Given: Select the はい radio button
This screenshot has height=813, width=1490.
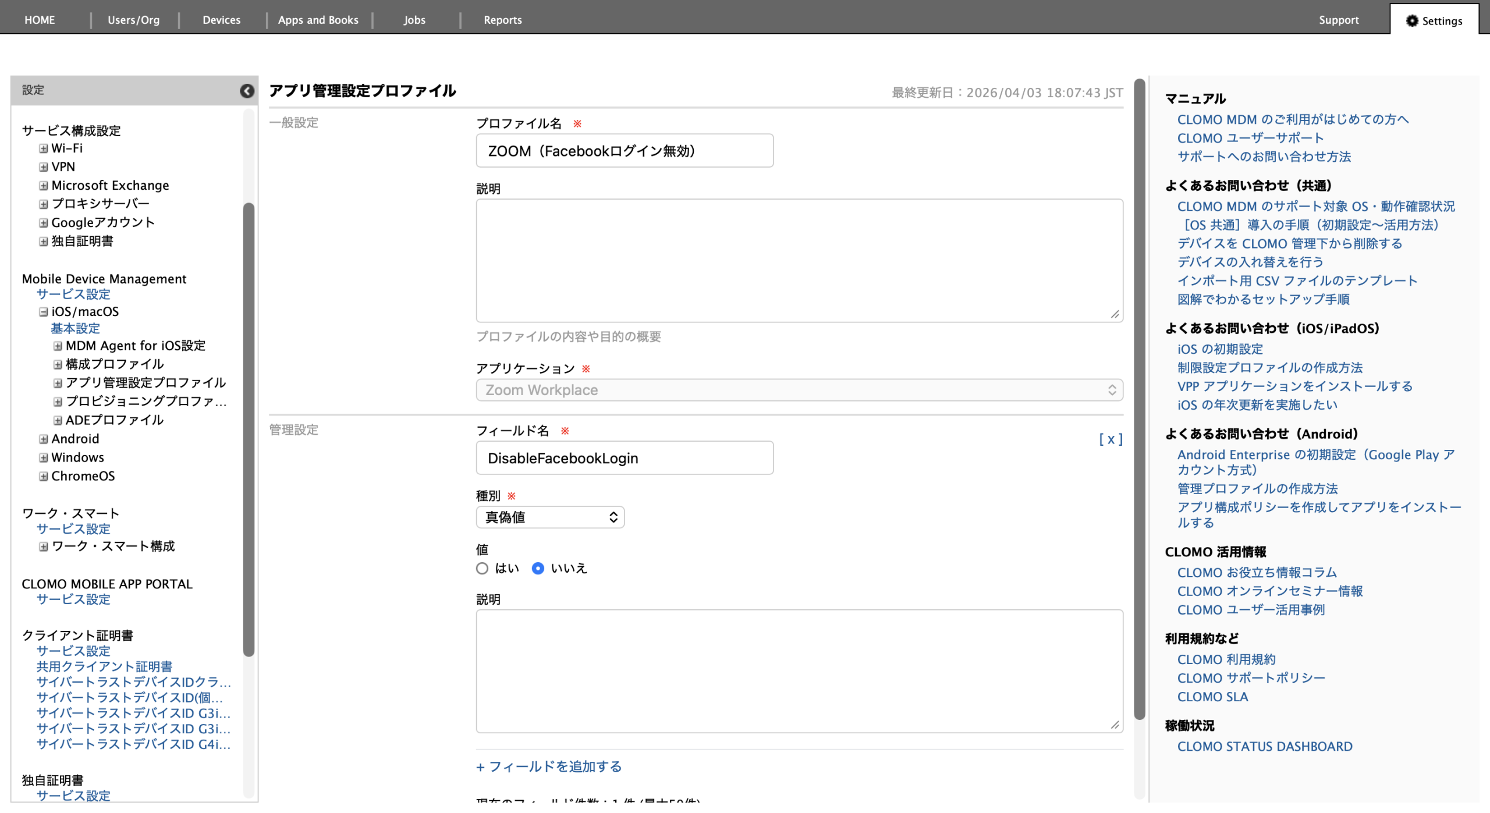Looking at the screenshot, I should click(482, 569).
